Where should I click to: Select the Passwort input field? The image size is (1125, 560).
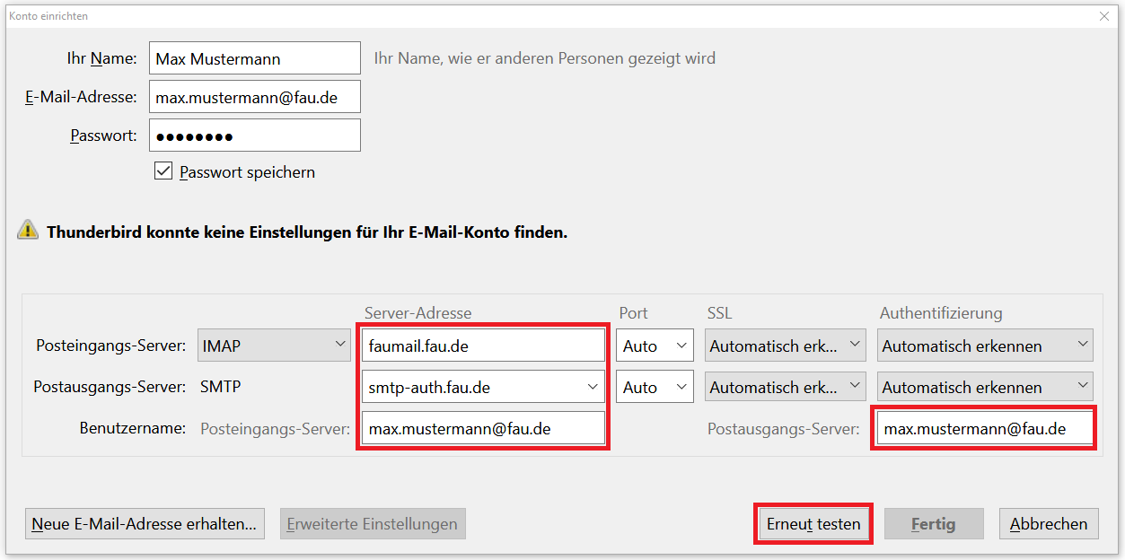(x=254, y=136)
